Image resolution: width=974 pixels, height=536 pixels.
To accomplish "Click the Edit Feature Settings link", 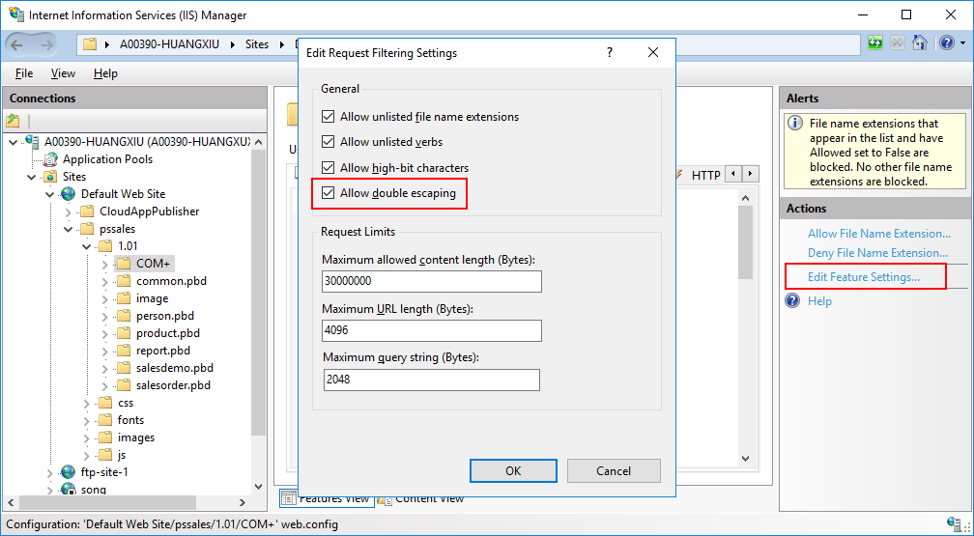I will tap(863, 277).
